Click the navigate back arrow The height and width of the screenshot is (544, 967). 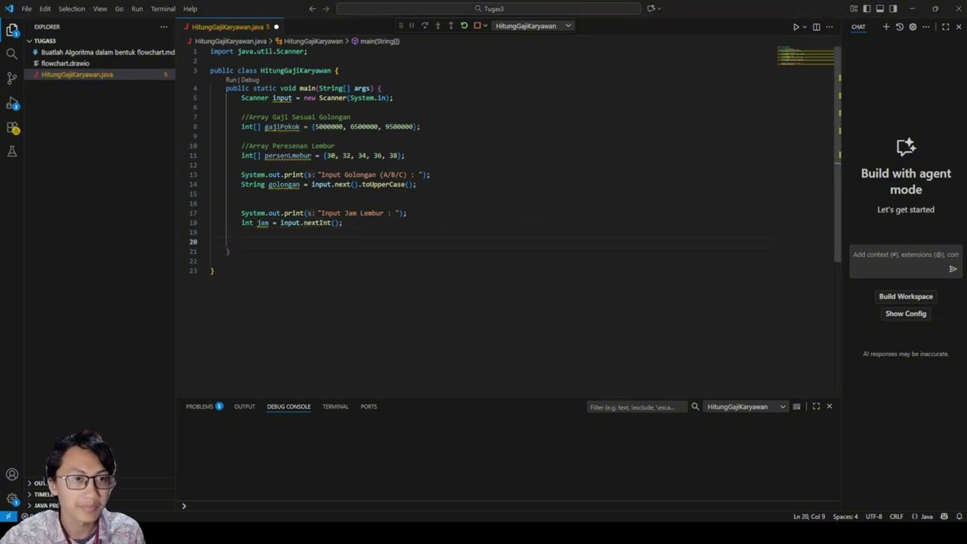click(313, 9)
